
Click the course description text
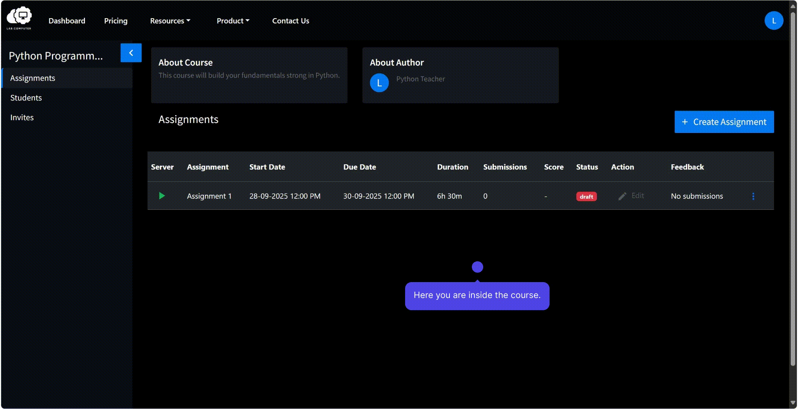point(249,75)
